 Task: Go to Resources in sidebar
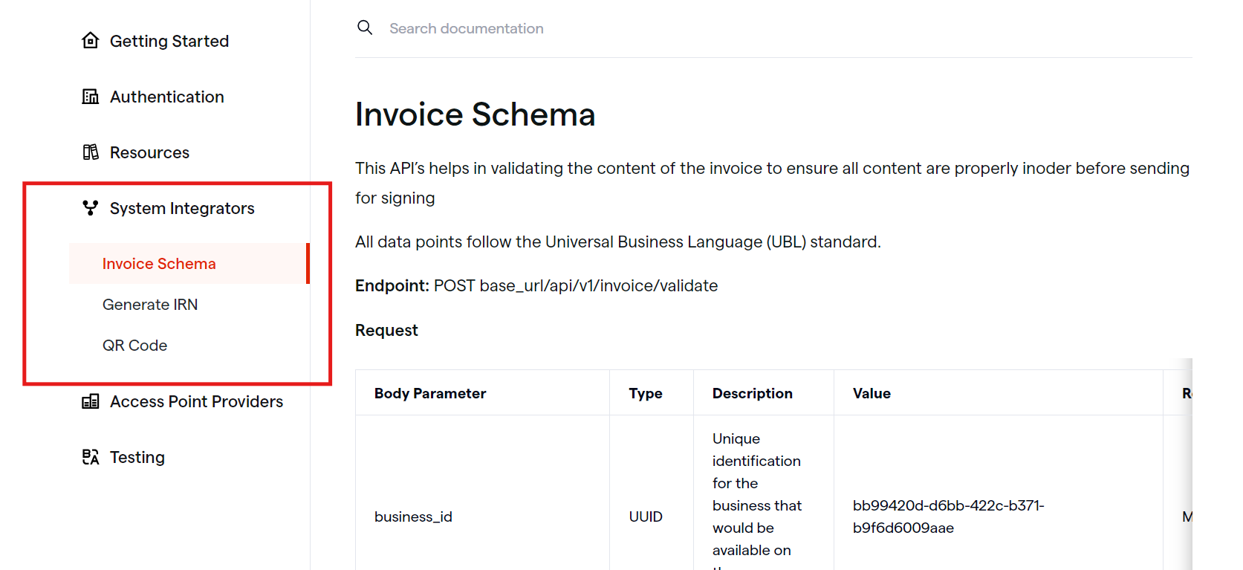coord(149,152)
